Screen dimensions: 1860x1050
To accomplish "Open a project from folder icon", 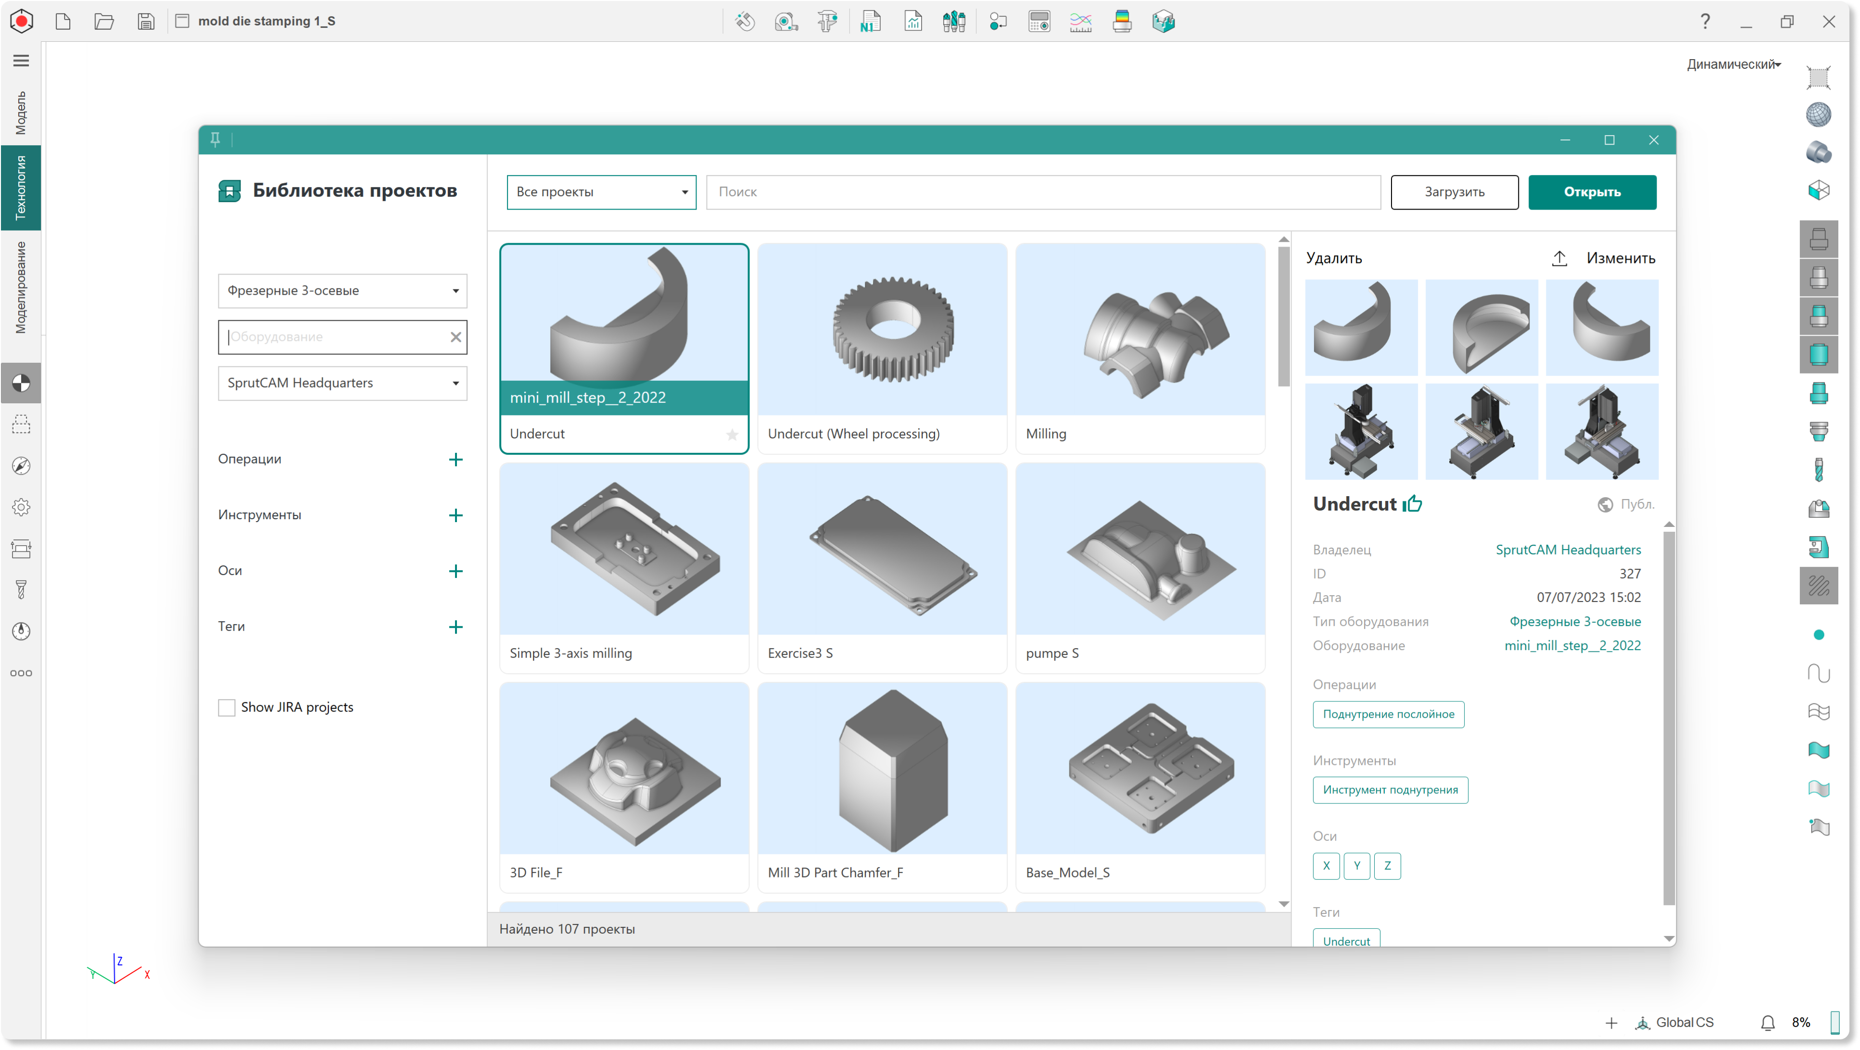I will click(x=104, y=21).
